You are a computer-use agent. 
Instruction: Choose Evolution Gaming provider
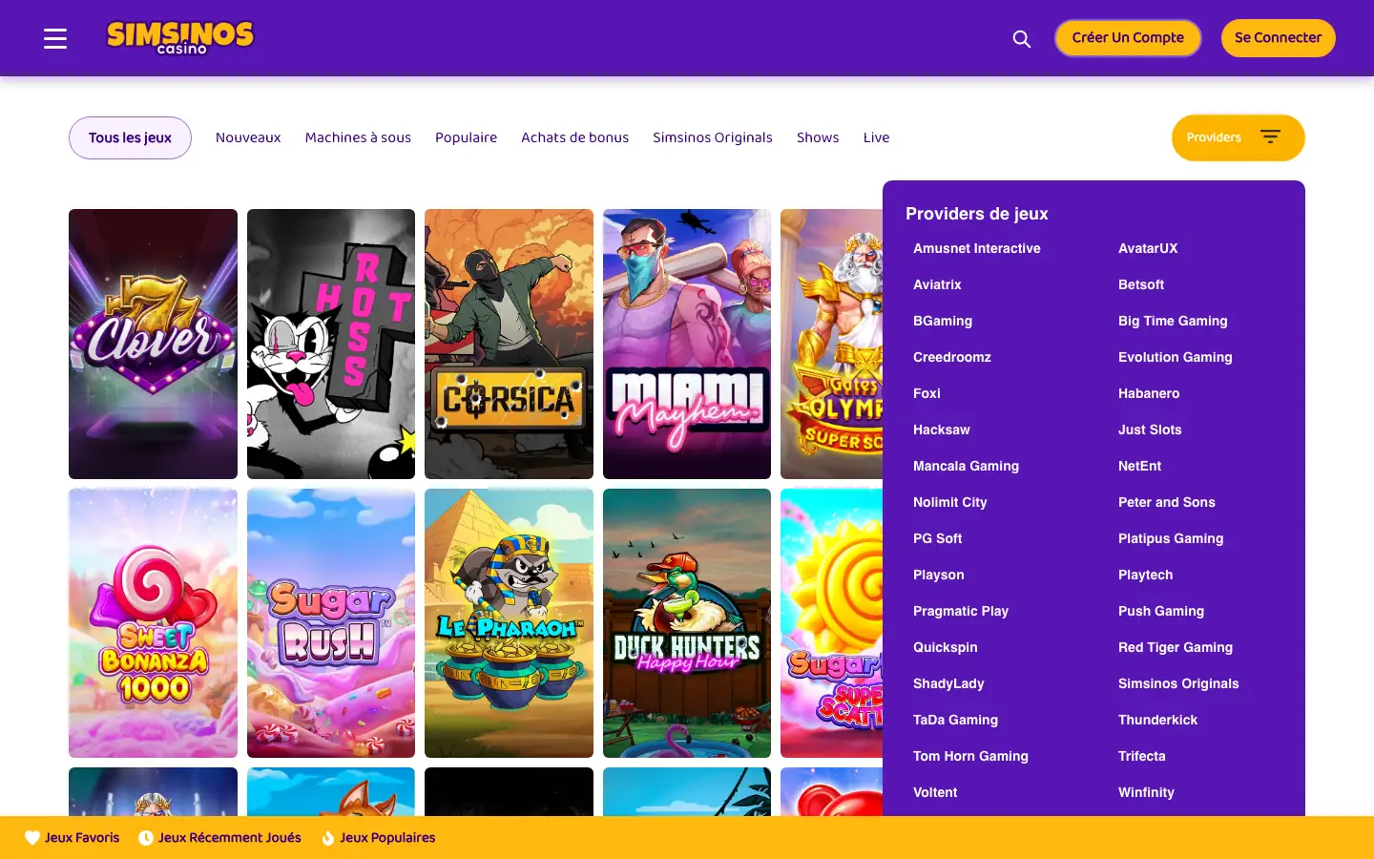coord(1176,357)
